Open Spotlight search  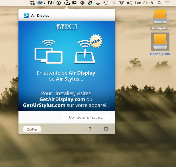click(x=159, y=3)
